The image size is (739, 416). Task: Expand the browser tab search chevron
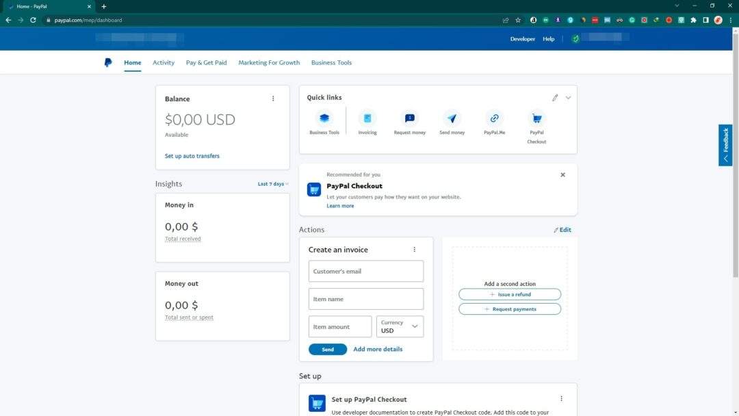677,5
